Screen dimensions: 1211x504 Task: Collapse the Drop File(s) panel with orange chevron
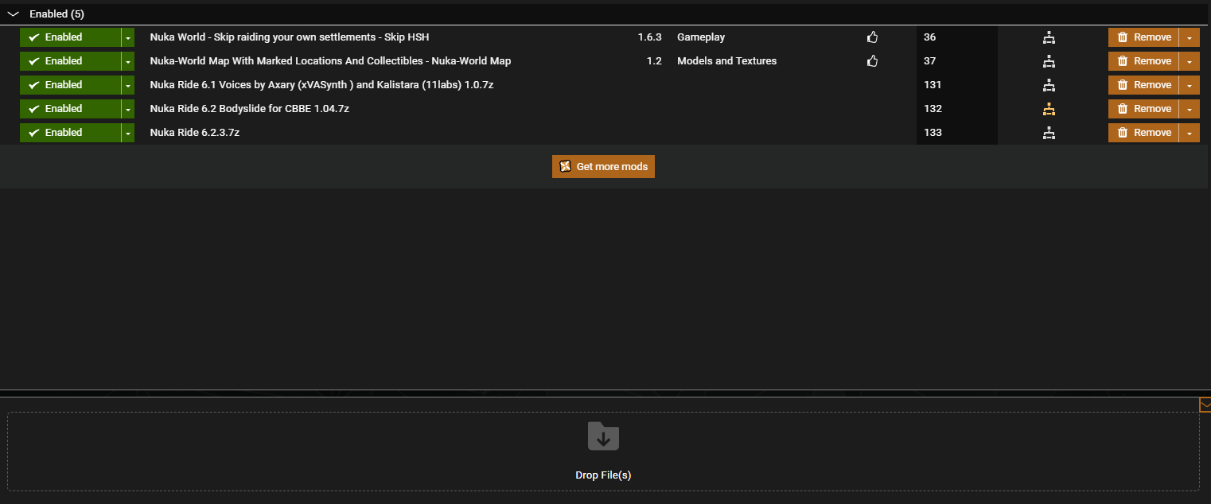(x=1205, y=405)
